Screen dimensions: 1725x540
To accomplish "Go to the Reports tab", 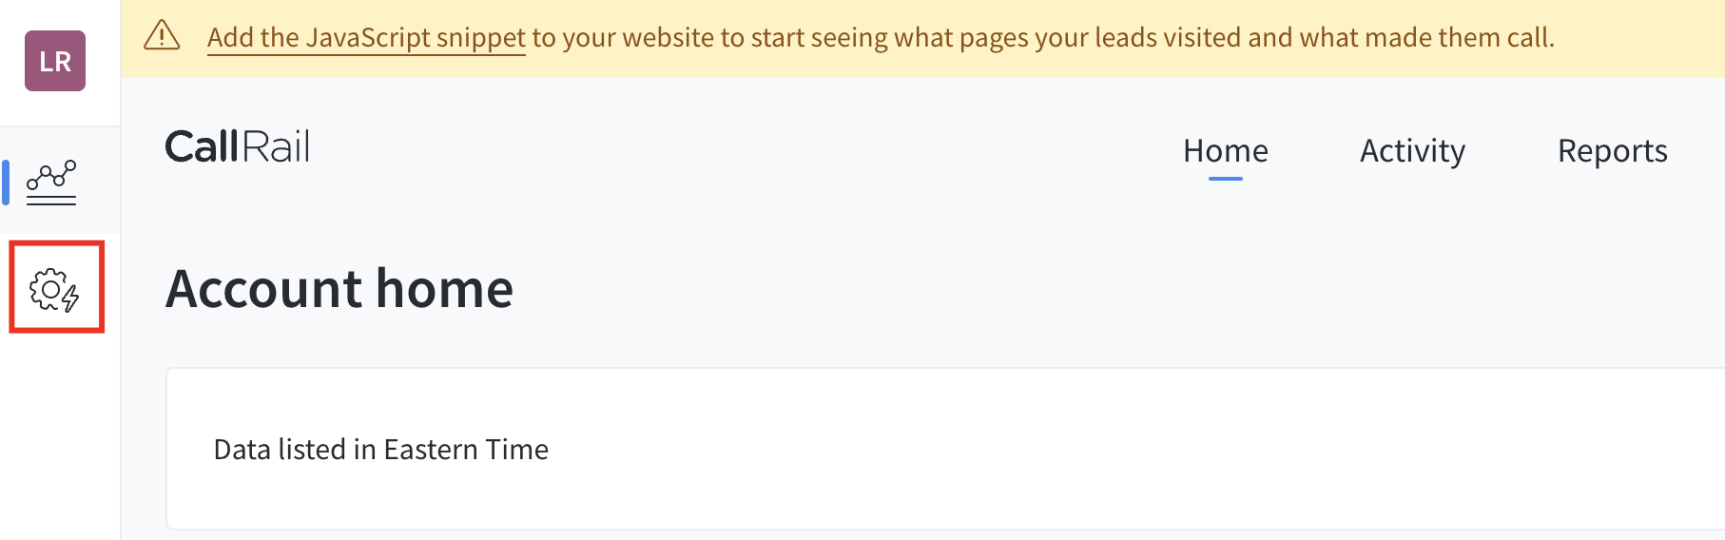I will [1612, 151].
